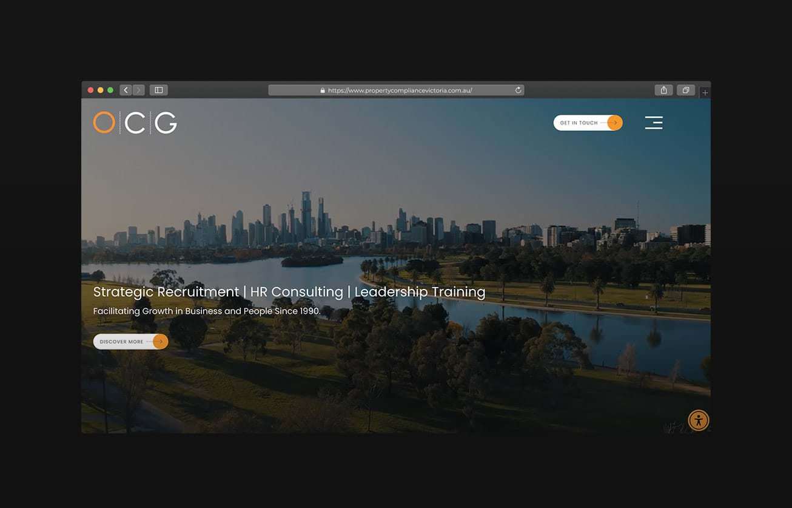792x508 pixels.
Task: Show the tab overview
Action: pos(686,90)
